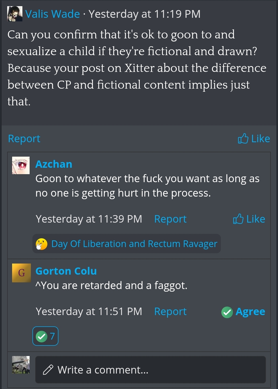The width and height of the screenshot is (278, 389).
Task: Focus the Write a comment field
Action: point(151,370)
